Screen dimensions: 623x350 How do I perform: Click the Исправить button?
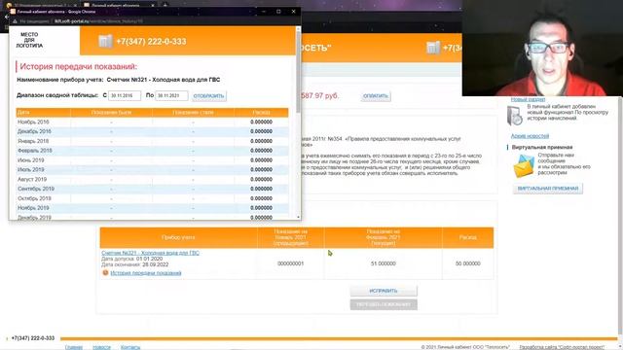pos(384,291)
